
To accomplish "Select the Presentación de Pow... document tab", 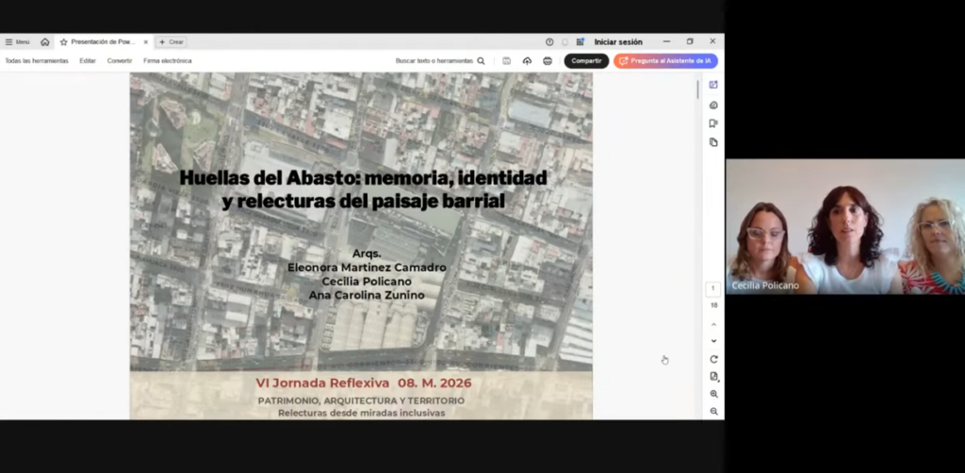I will pos(102,41).
